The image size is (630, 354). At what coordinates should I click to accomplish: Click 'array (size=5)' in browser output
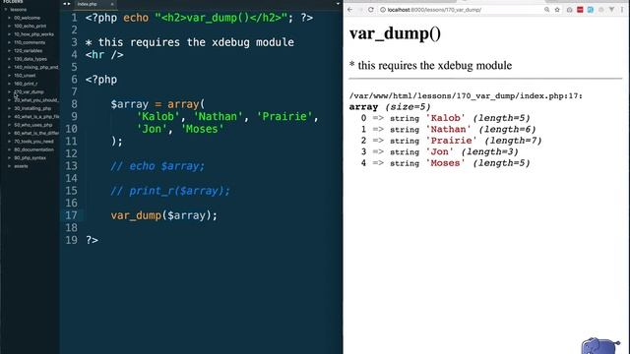(x=390, y=107)
